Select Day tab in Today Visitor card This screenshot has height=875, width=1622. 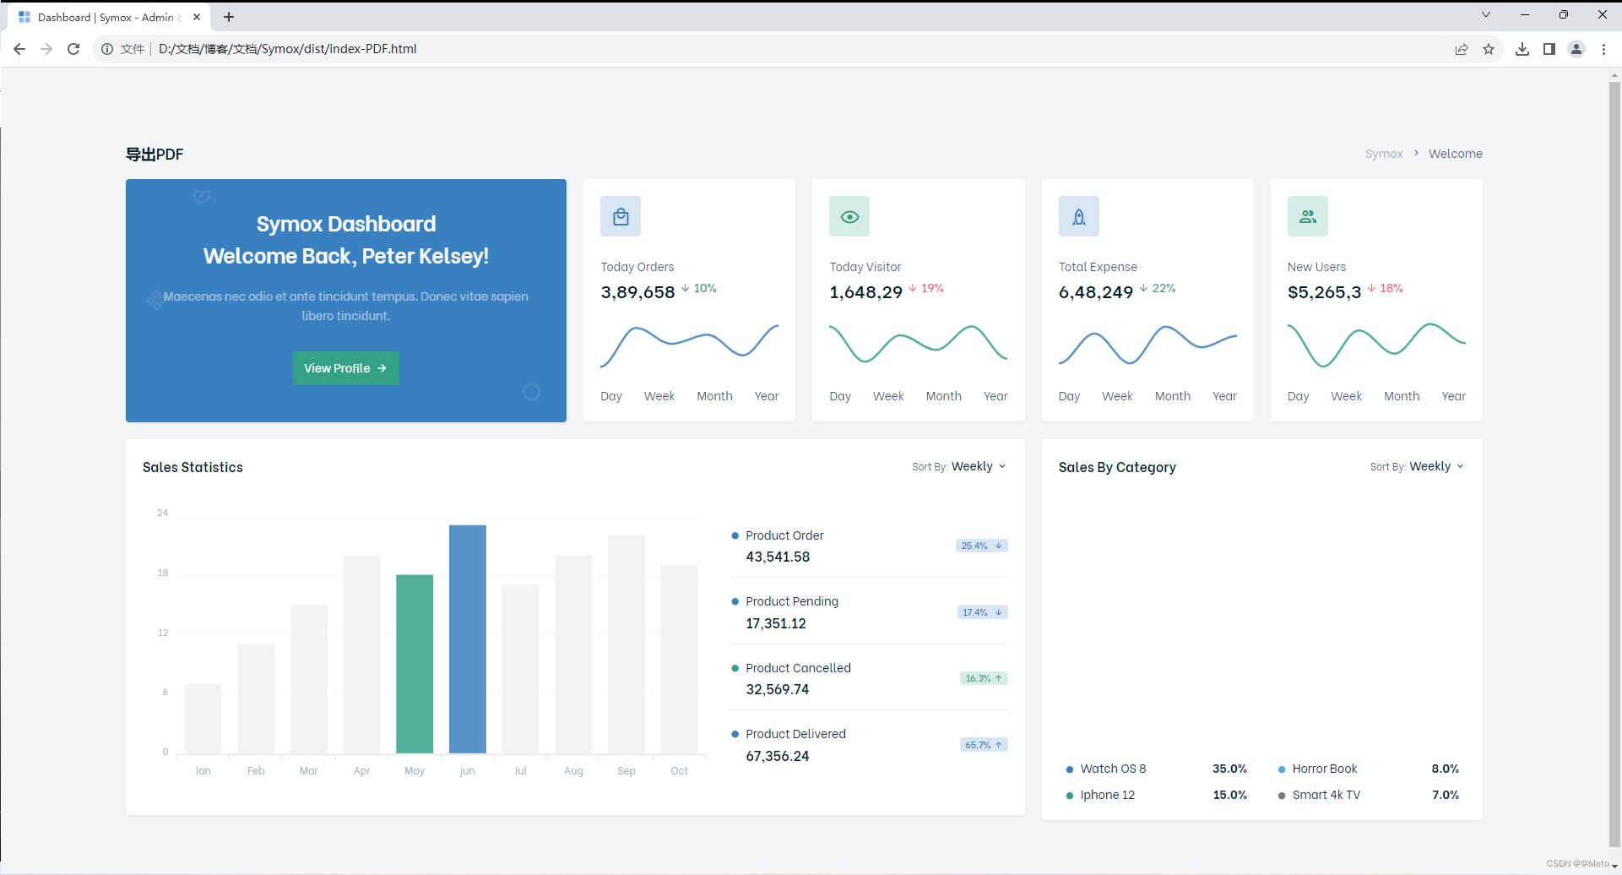tap(840, 396)
